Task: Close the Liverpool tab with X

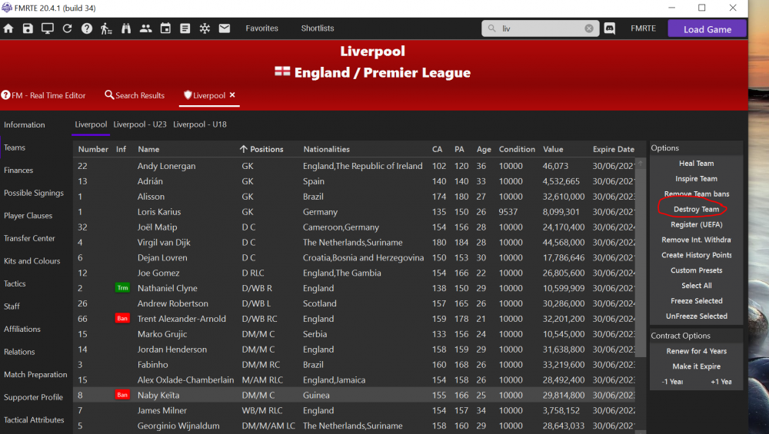Action: point(232,95)
